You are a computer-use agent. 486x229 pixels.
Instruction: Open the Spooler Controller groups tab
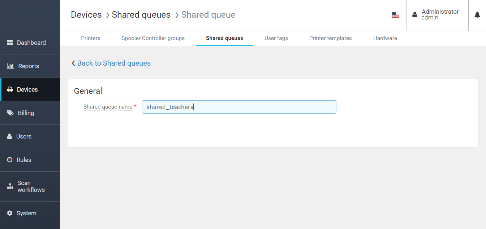pyautogui.click(x=153, y=38)
